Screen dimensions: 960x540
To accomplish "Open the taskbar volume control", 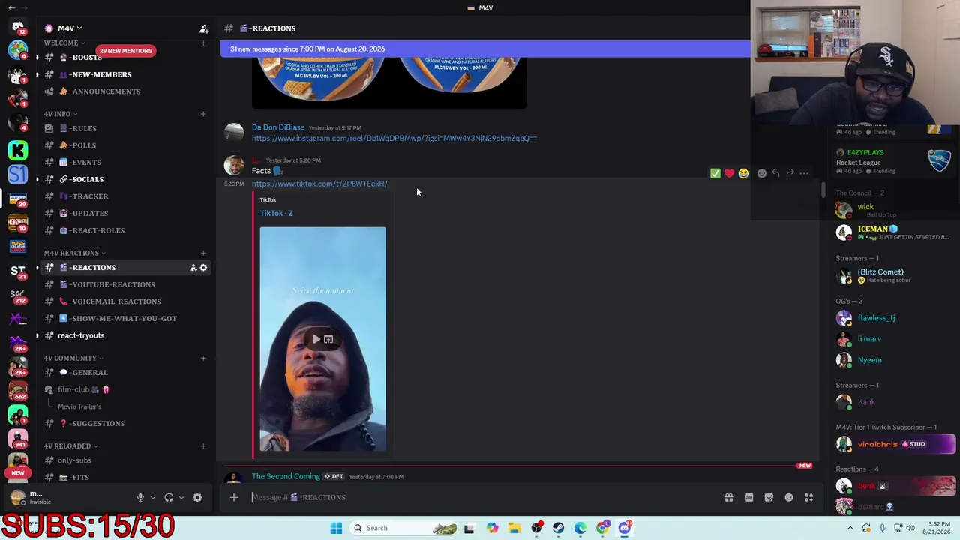I will 910,528.
